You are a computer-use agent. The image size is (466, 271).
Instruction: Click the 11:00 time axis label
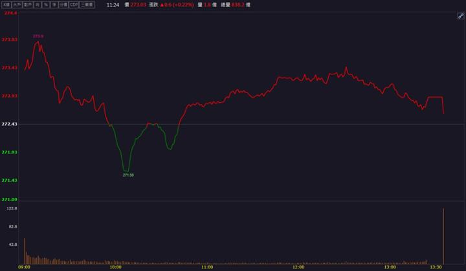[x=207, y=267]
